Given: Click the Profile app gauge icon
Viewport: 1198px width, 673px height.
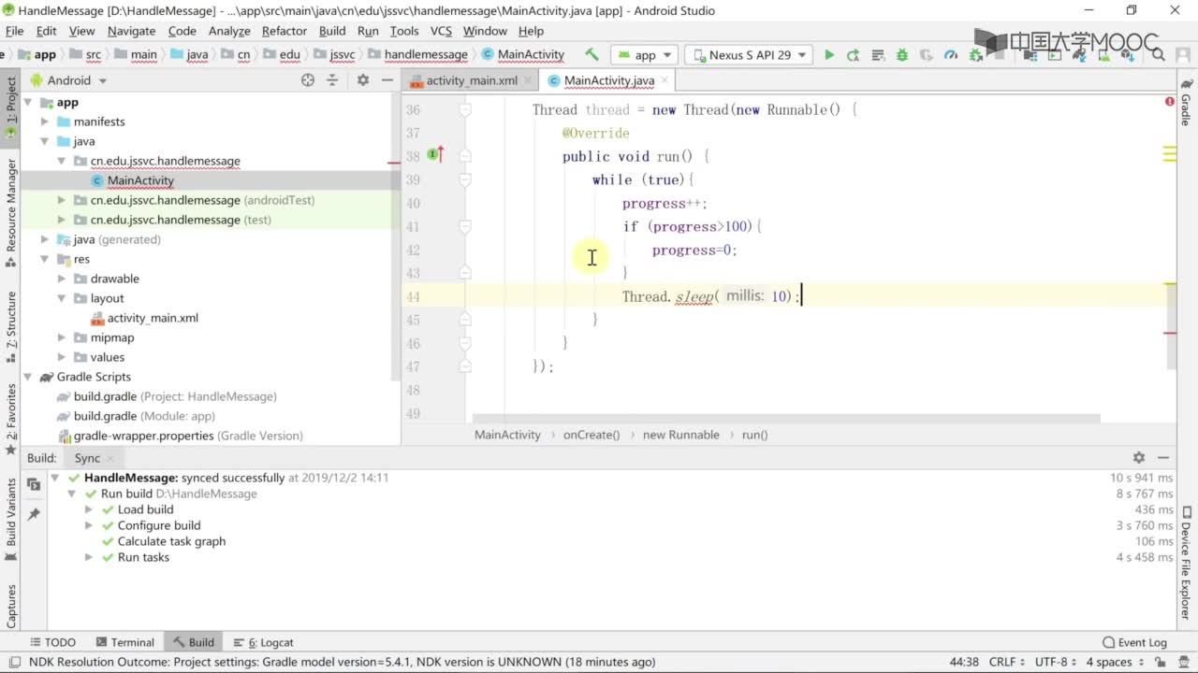Looking at the screenshot, I should [951, 55].
